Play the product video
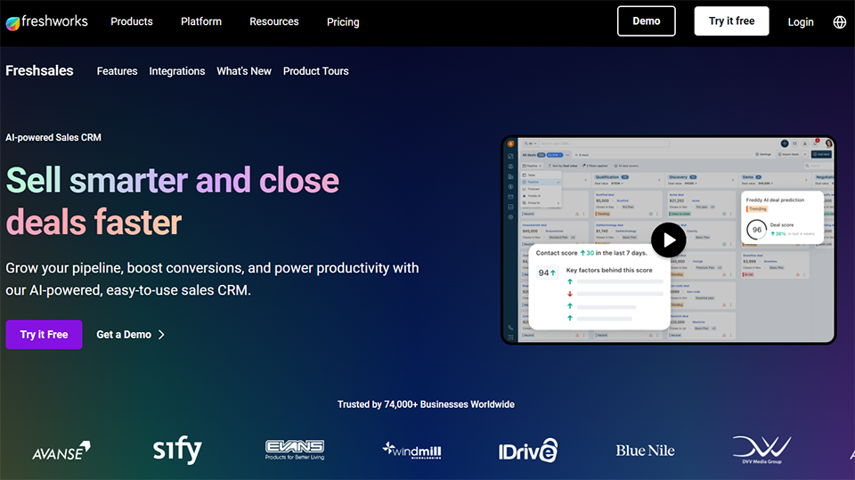The image size is (855, 480). coord(669,240)
